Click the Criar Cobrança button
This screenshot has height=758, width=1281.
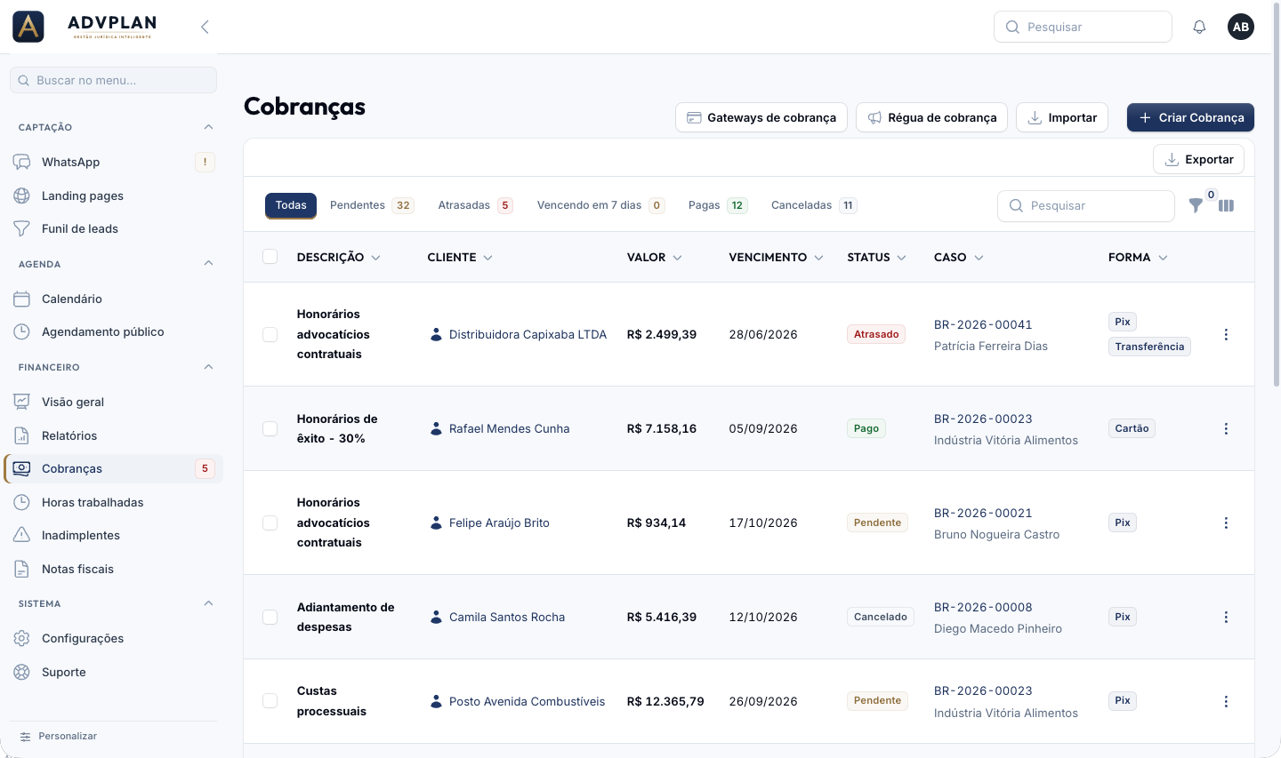(1190, 117)
